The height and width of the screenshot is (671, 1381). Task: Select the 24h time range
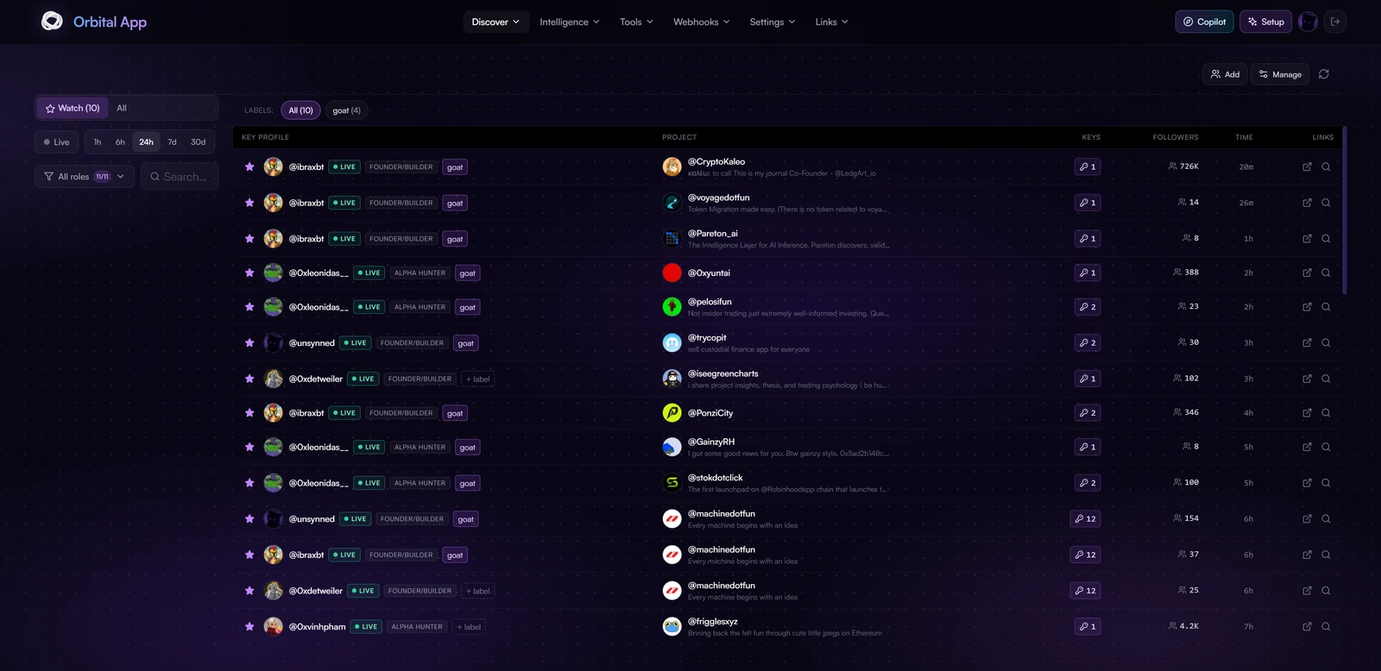[146, 142]
